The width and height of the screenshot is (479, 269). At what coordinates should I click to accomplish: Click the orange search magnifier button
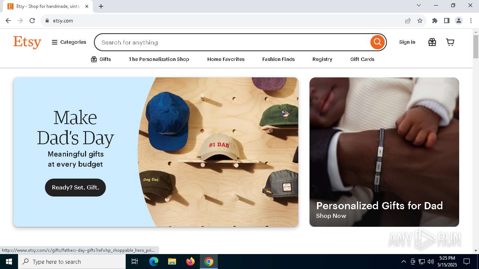pos(377,42)
